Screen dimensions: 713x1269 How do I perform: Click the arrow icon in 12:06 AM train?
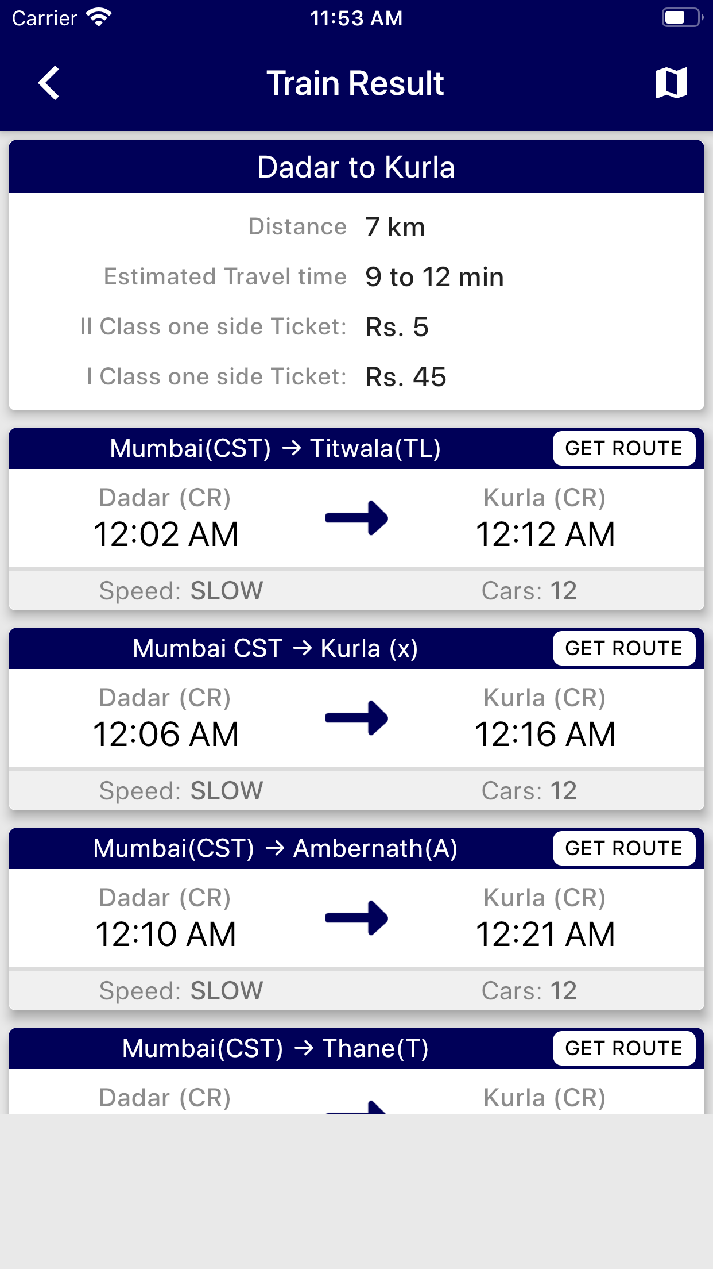(356, 718)
